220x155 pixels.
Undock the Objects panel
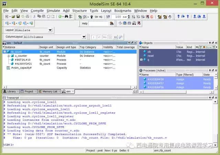213,43
